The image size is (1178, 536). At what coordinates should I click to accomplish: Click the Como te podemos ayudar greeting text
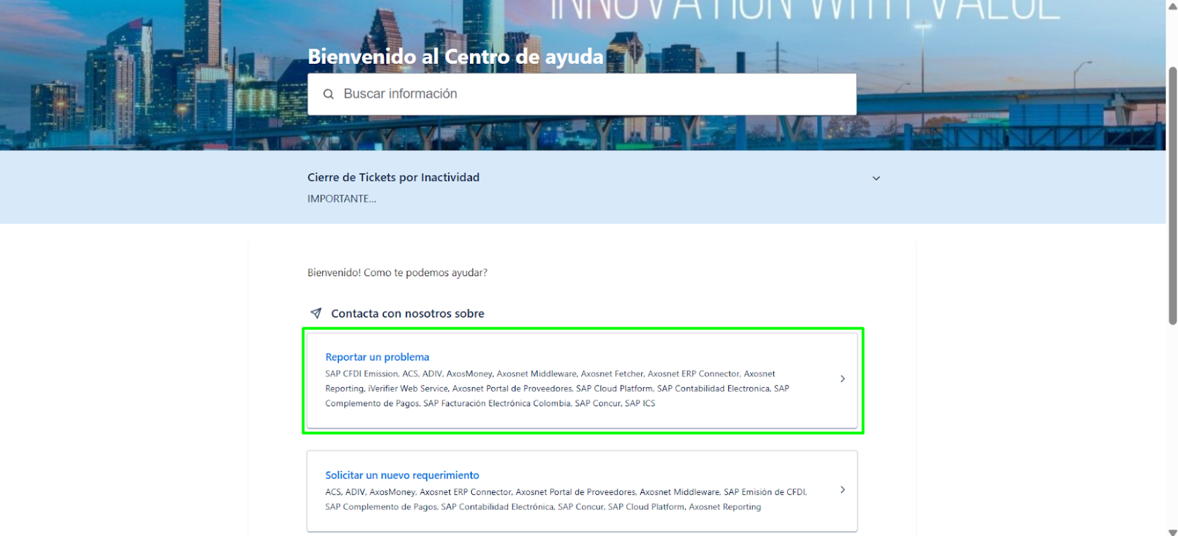[397, 273]
